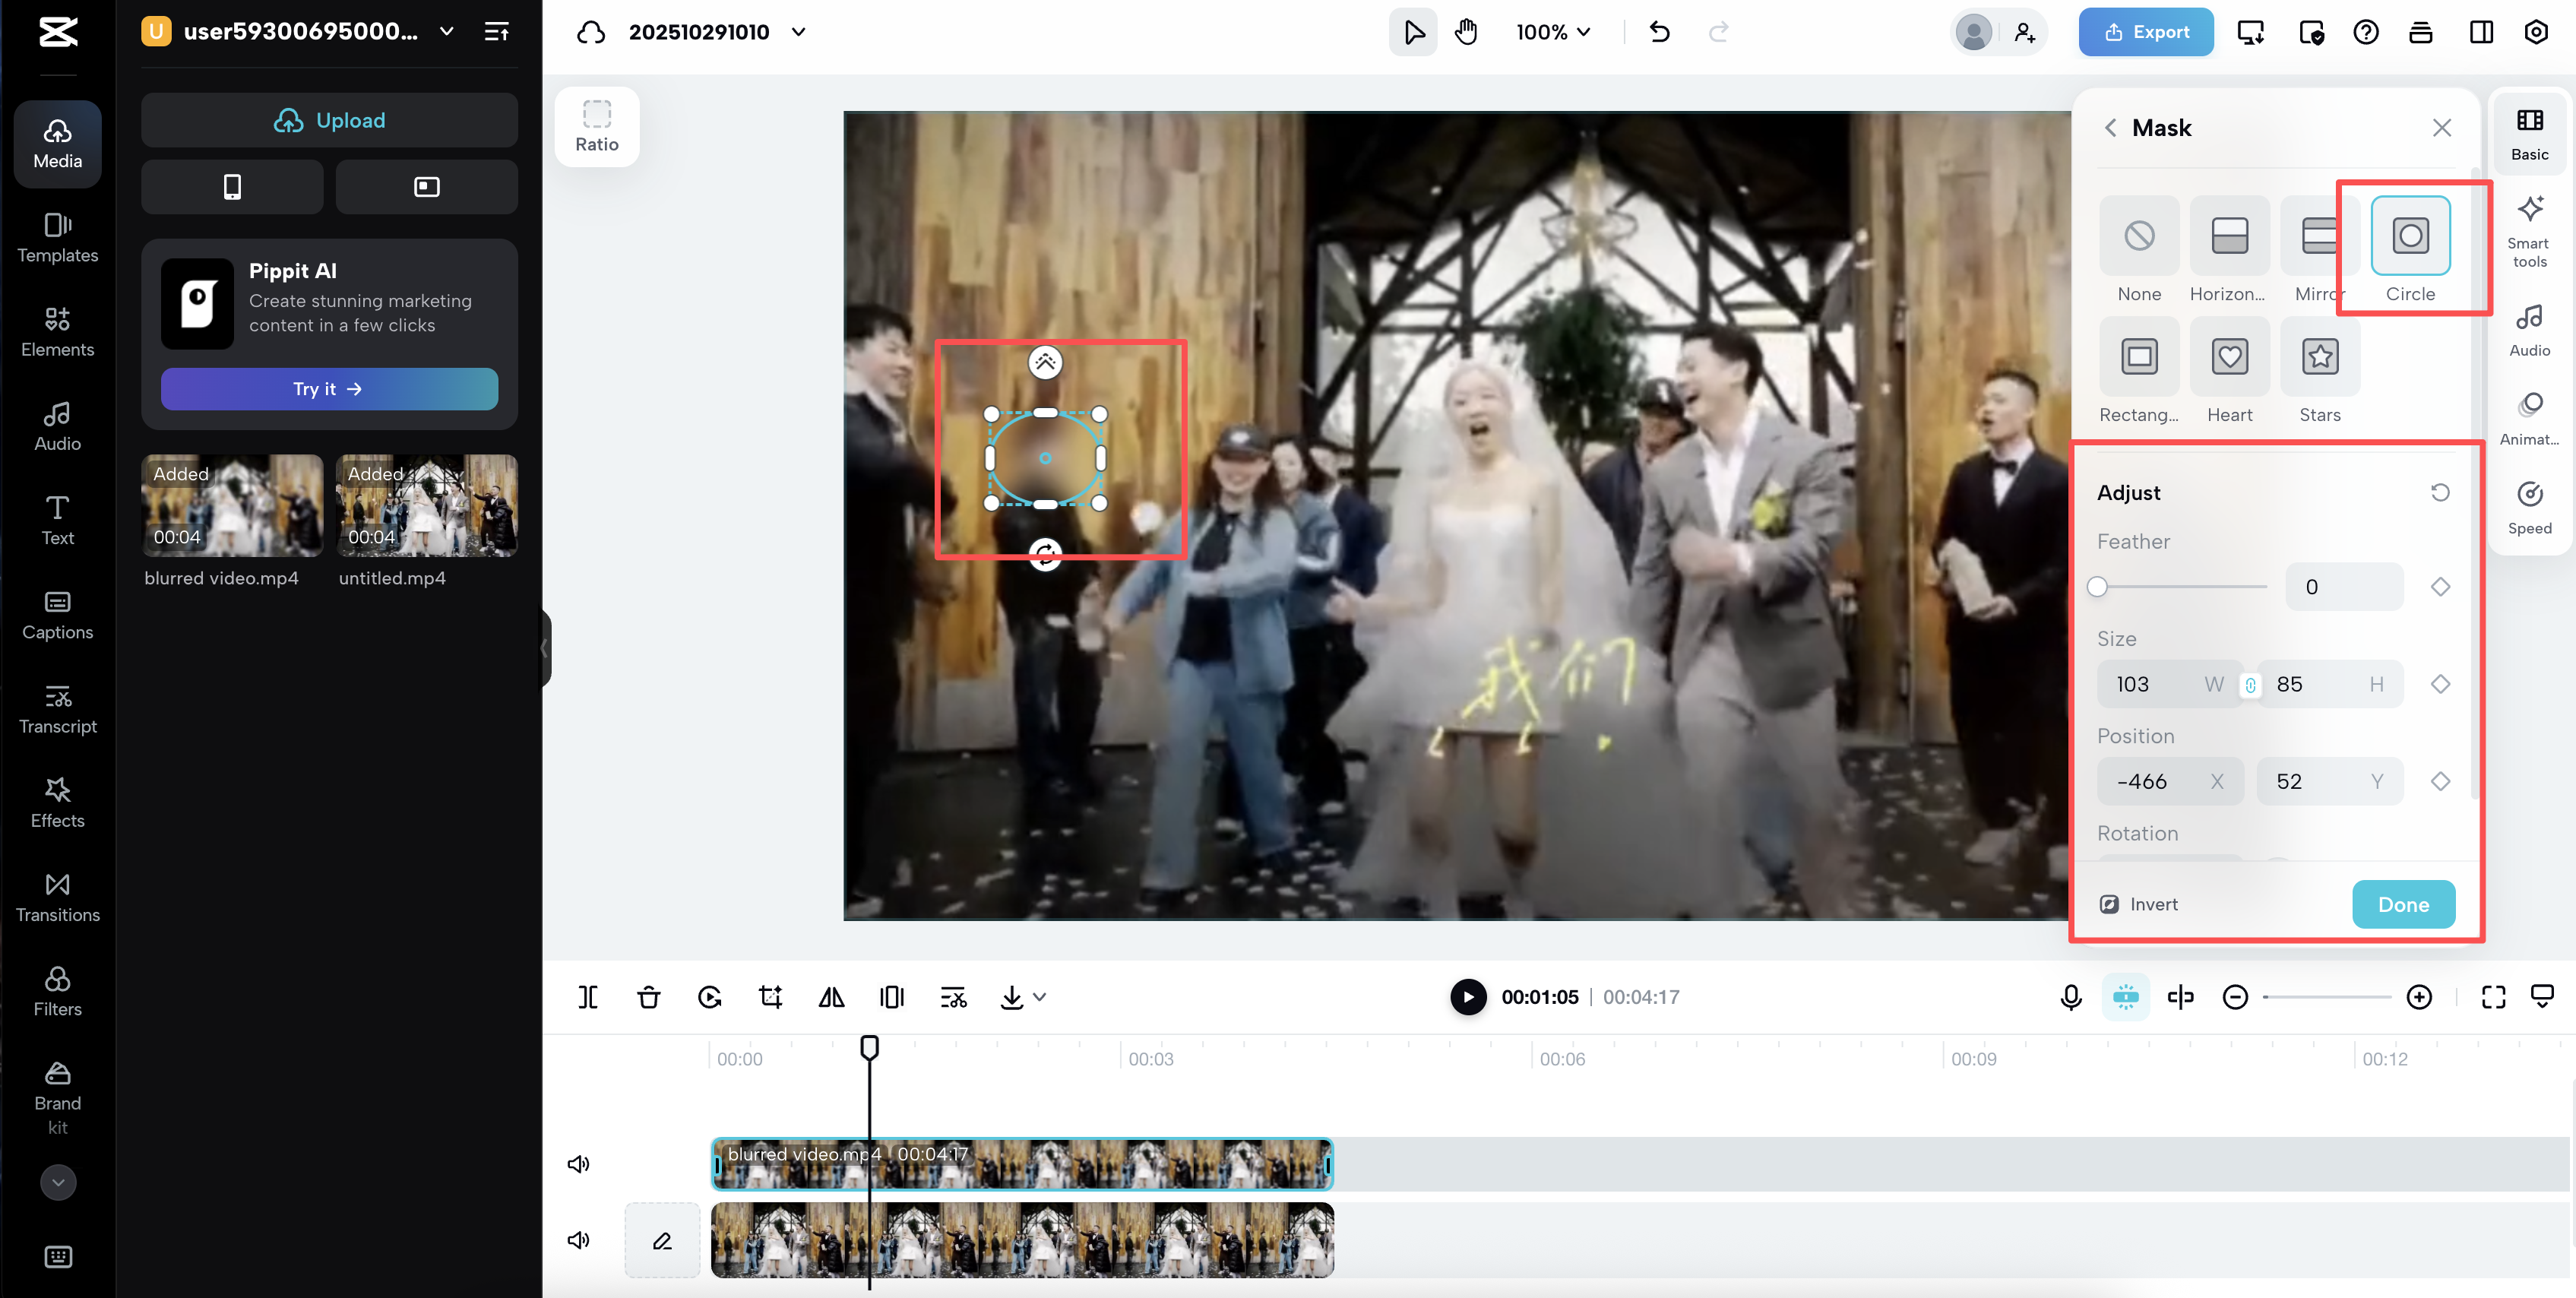Click the microphone record voiceover icon

pyautogui.click(x=2071, y=997)
